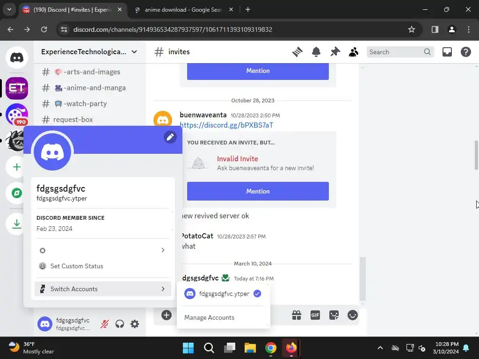Toggle headphones deafen in user panel
Screen dimensions: 479x359
[120, 324]
